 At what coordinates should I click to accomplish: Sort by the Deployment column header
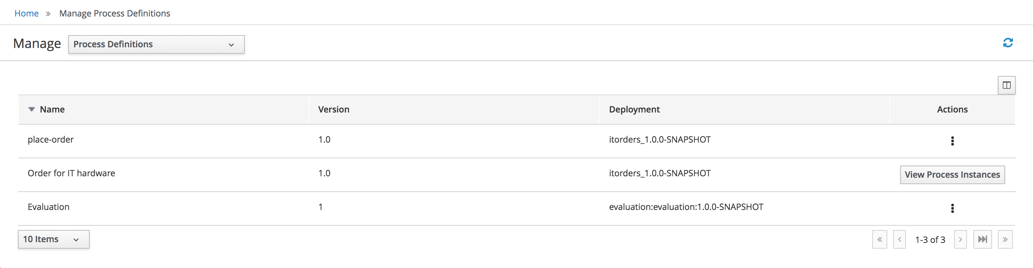(634, 110)
